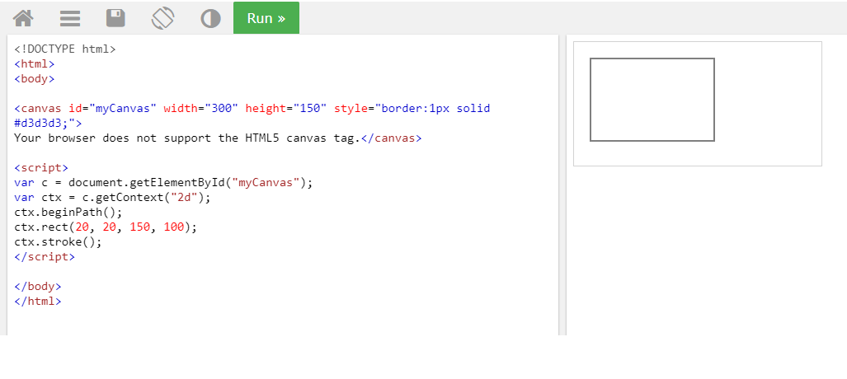Go to the W3Schools home icon
The width and height of the screenshot is (847, 379).
click(x=23, y=18)
